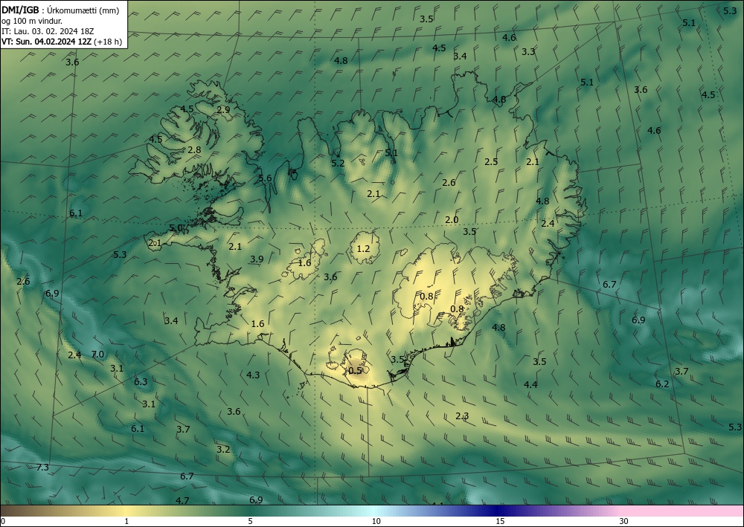Click the 2.0 map value
Image resolution: width=744 pixels, height=527 pixels.
pyautogui.click(x=452, y=219)
